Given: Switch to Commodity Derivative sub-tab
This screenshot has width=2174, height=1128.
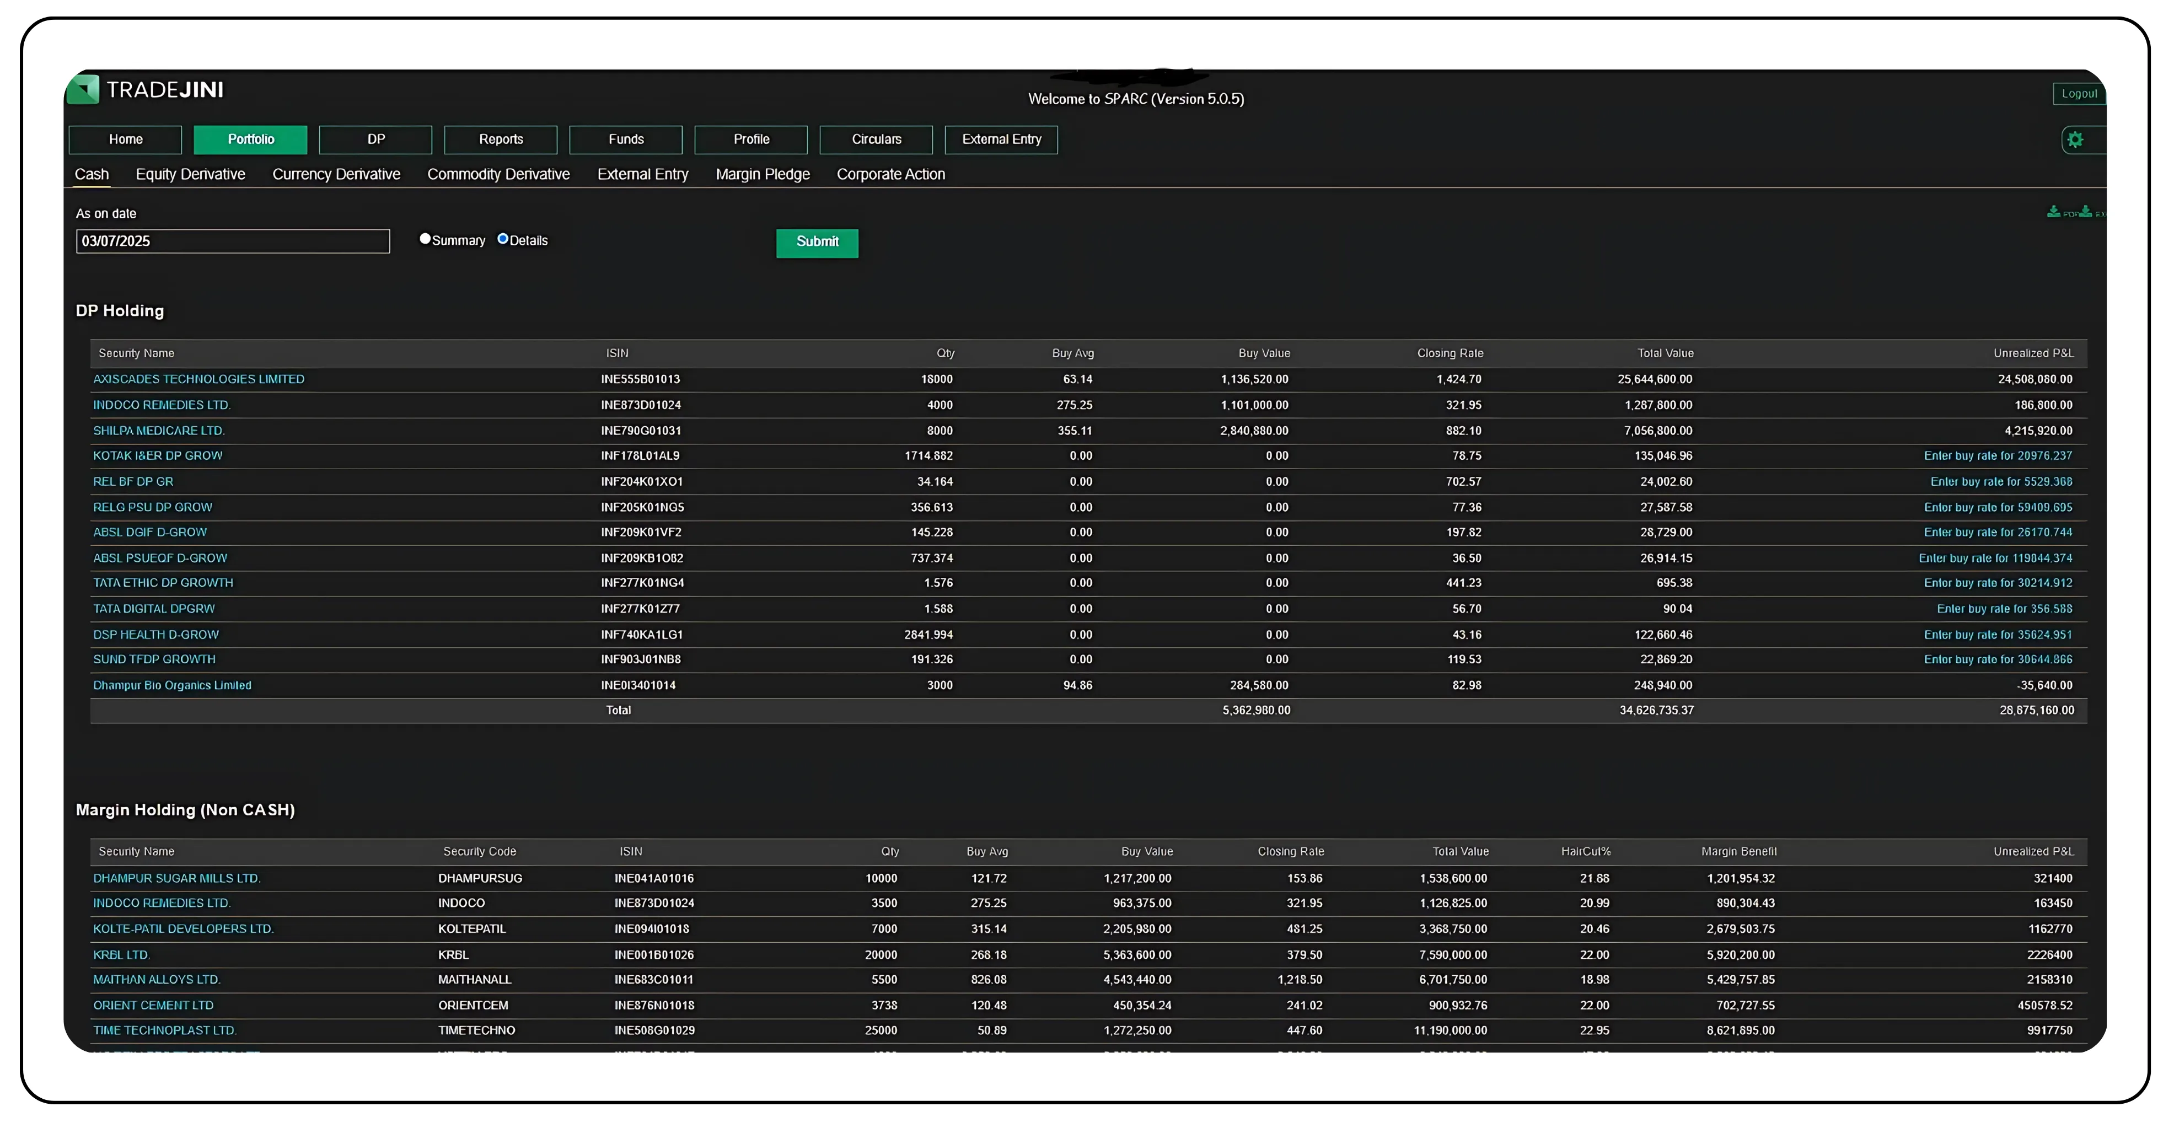Looking at the screenshot, I should coord(499,175).
